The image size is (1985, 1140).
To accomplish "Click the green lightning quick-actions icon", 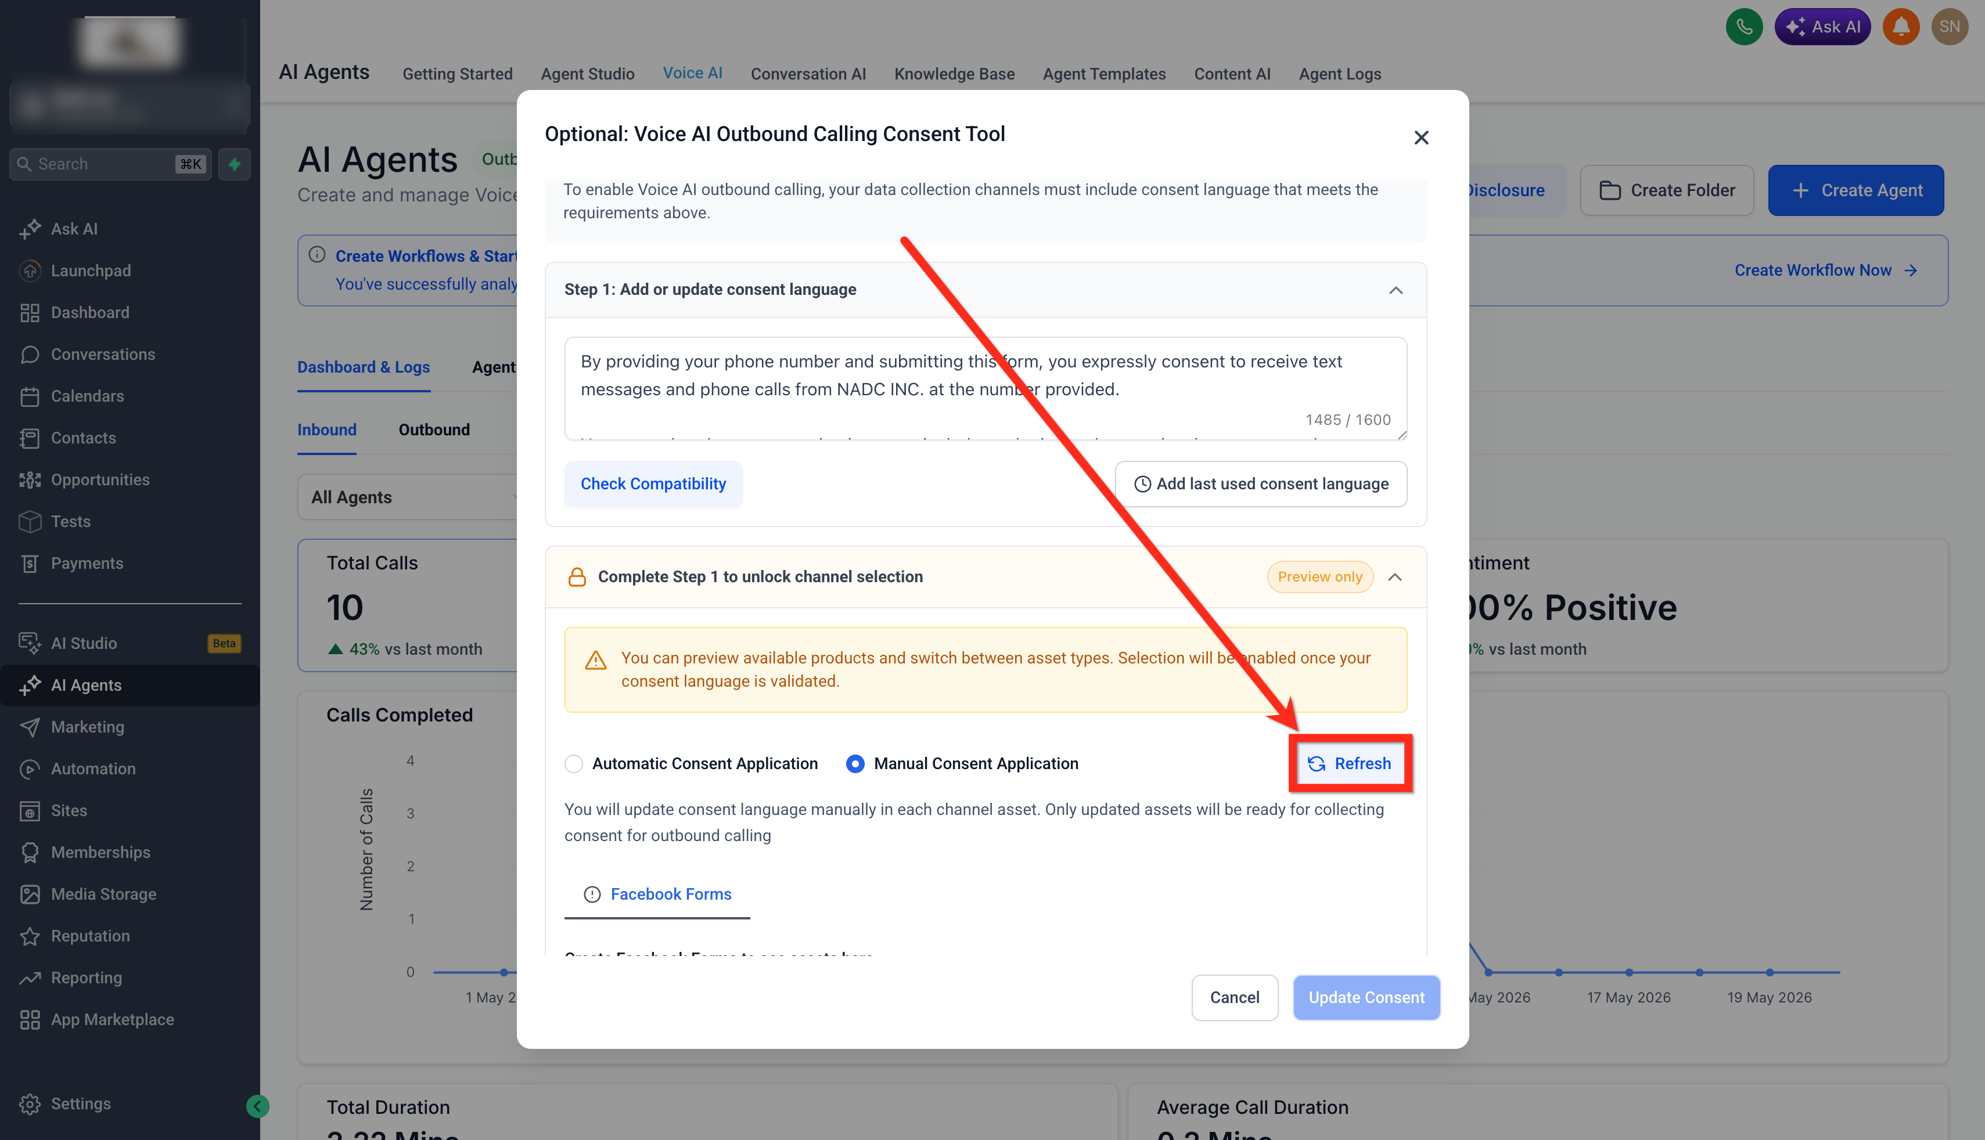I will point(234,164).
